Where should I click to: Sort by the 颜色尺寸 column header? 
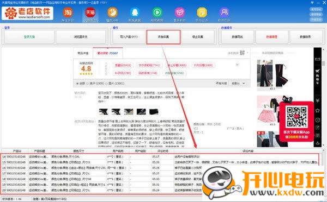coord(78,151)
